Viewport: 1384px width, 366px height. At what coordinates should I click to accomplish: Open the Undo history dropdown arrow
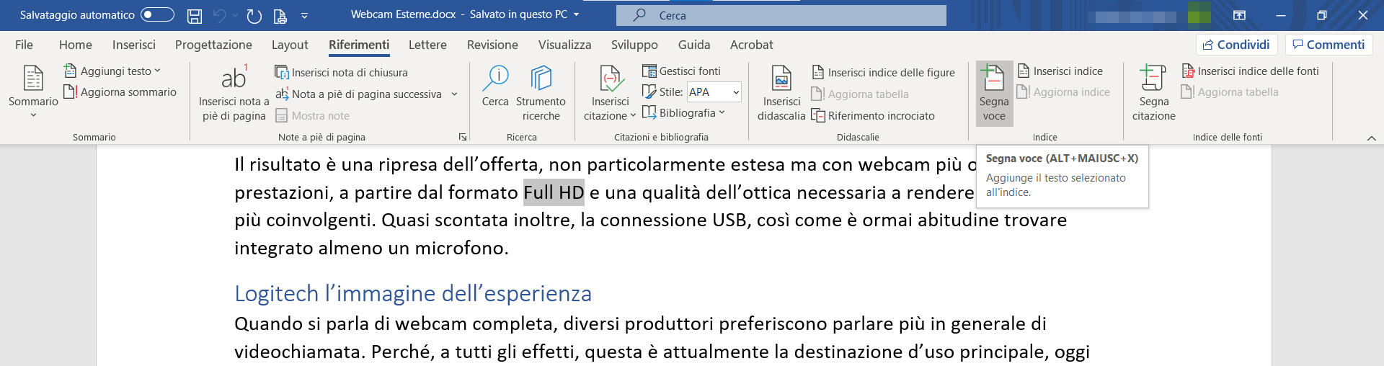236,15
